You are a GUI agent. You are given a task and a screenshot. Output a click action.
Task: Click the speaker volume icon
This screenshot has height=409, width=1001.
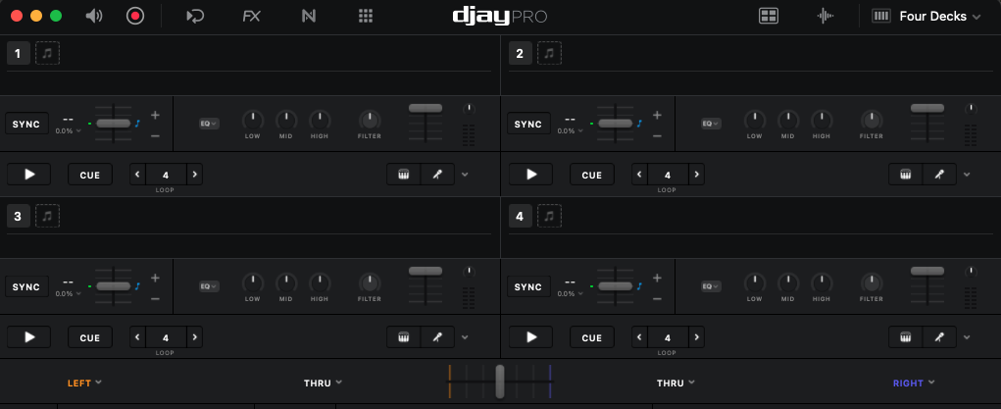pyautogui.click(x=94, y=16)
